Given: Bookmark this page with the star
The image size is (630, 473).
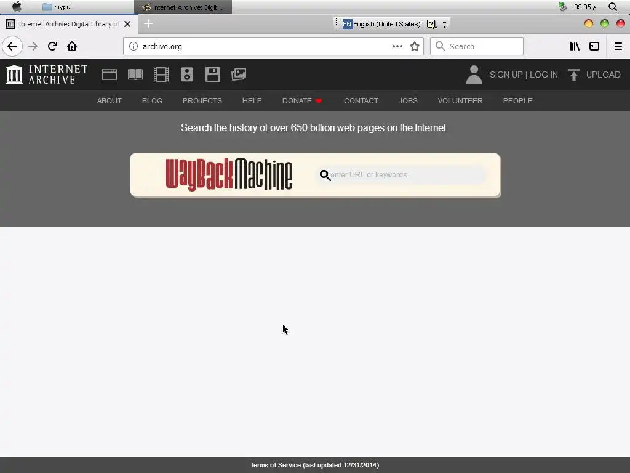Looking at the screenshot, I should (415, 46).
